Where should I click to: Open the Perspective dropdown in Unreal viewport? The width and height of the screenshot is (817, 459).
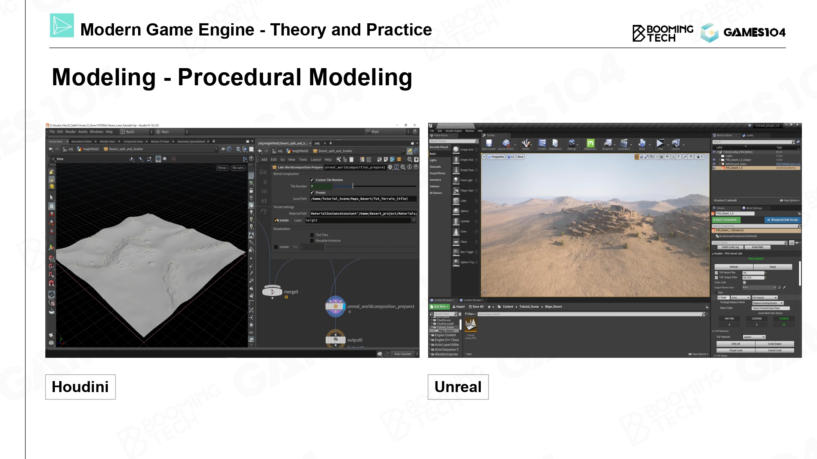[496, 157]
